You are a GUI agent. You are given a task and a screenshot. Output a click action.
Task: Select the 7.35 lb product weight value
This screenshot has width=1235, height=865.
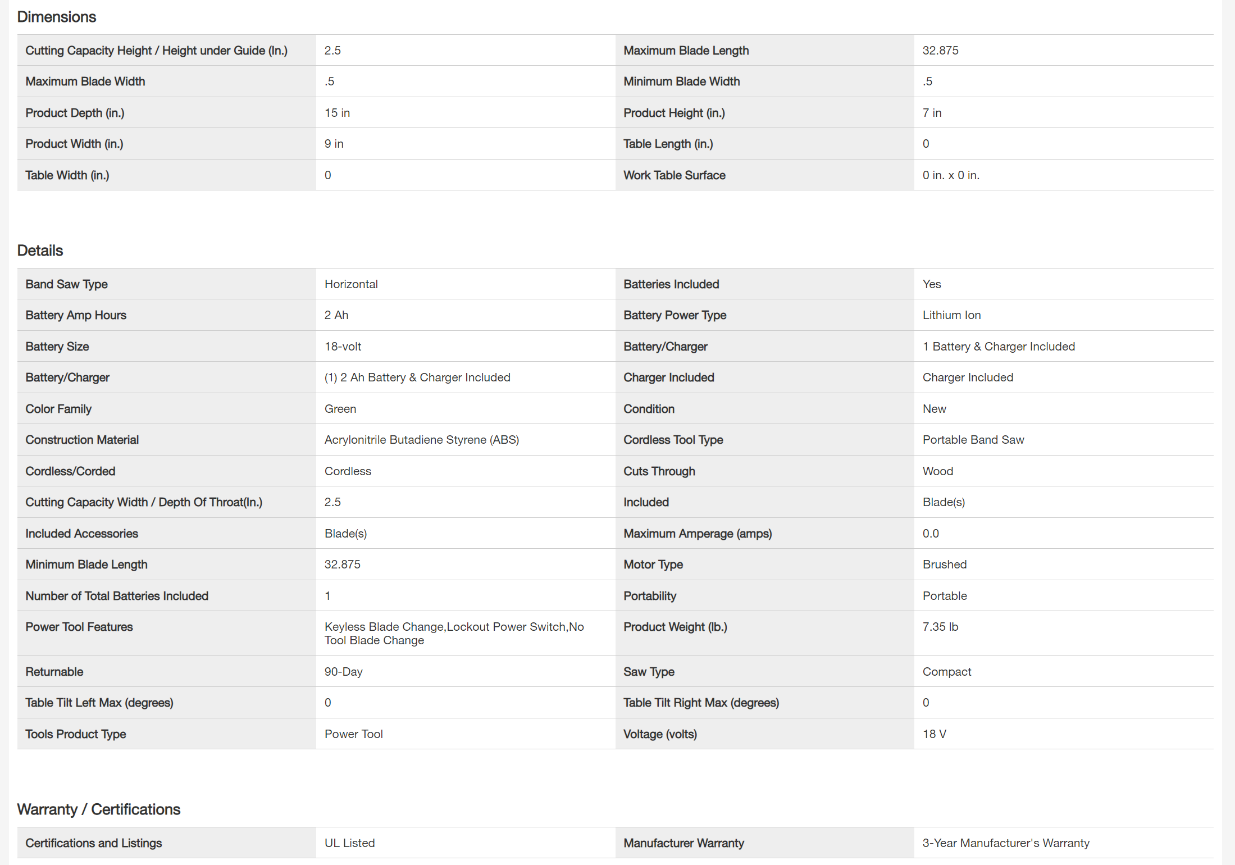point(940,627)
